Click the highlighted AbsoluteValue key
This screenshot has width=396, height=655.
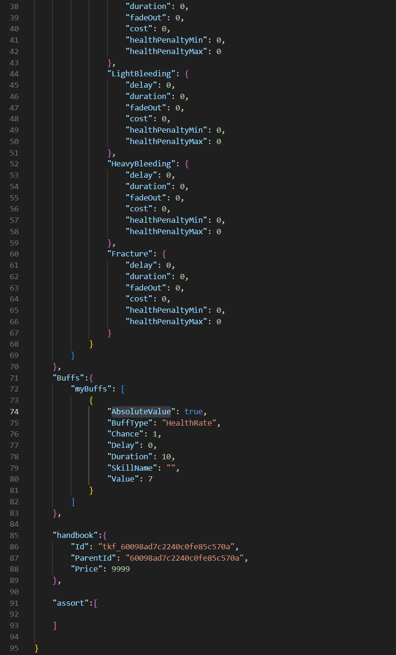point(141,411)
